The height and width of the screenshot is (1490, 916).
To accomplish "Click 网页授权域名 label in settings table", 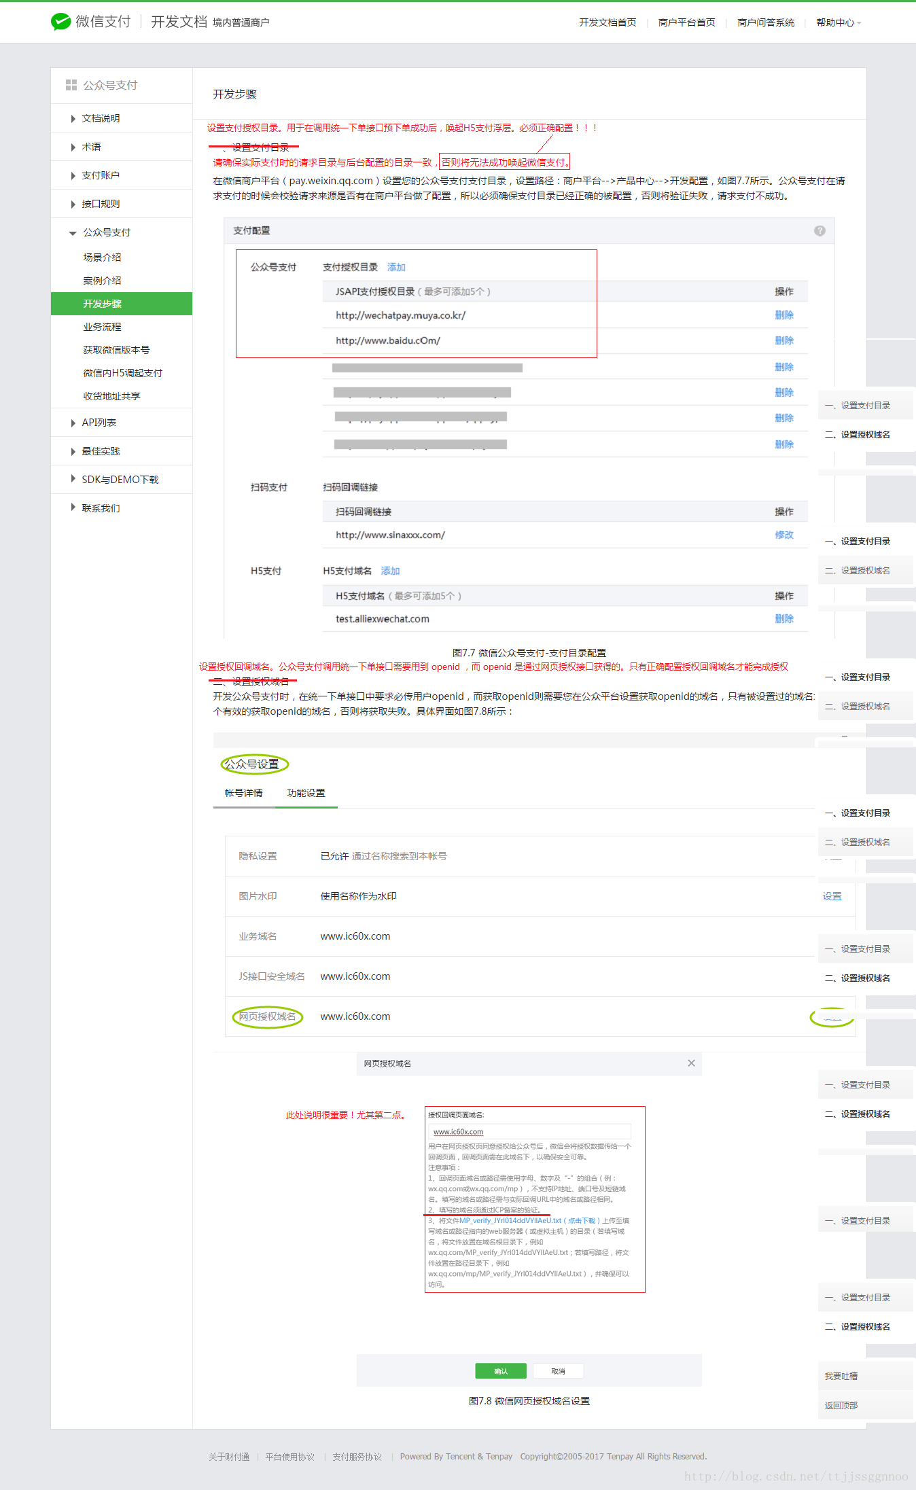I will coord(267,1016).
